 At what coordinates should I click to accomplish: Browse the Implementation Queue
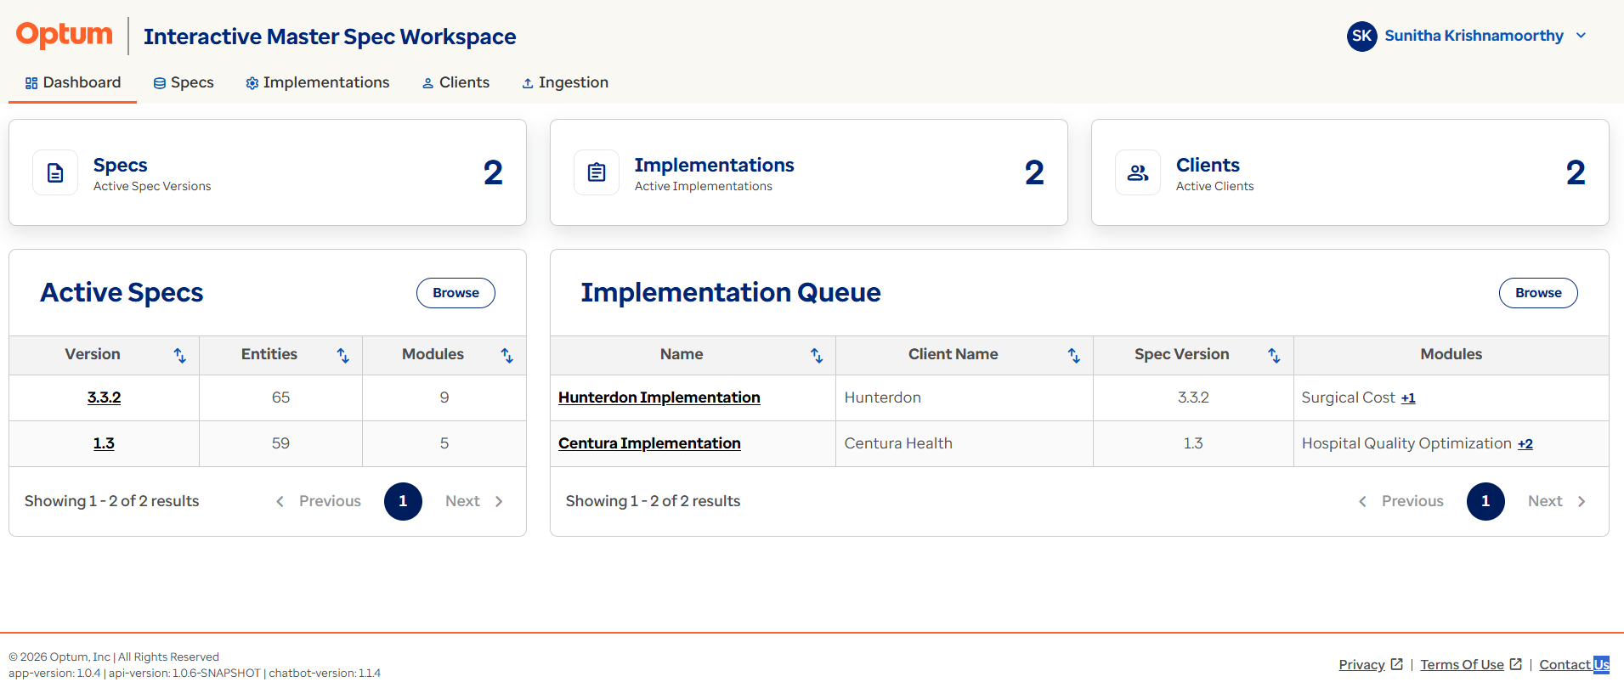coord(1538,293)
